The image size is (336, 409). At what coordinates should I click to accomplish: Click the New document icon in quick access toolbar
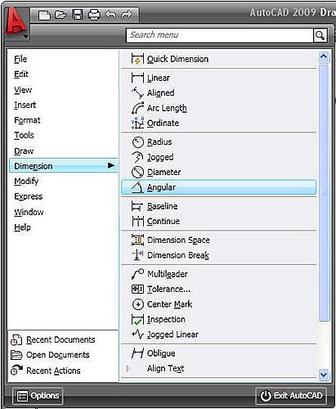tap(44, 15)
